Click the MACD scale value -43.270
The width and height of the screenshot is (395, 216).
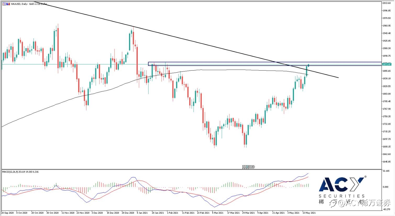[386, 209]
